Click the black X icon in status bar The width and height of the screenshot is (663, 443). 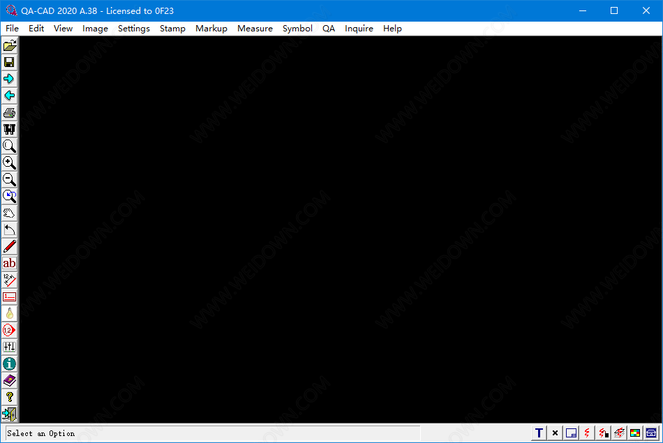[555, 433]
